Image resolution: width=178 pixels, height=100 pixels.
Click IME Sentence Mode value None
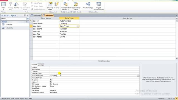[95, 86]
